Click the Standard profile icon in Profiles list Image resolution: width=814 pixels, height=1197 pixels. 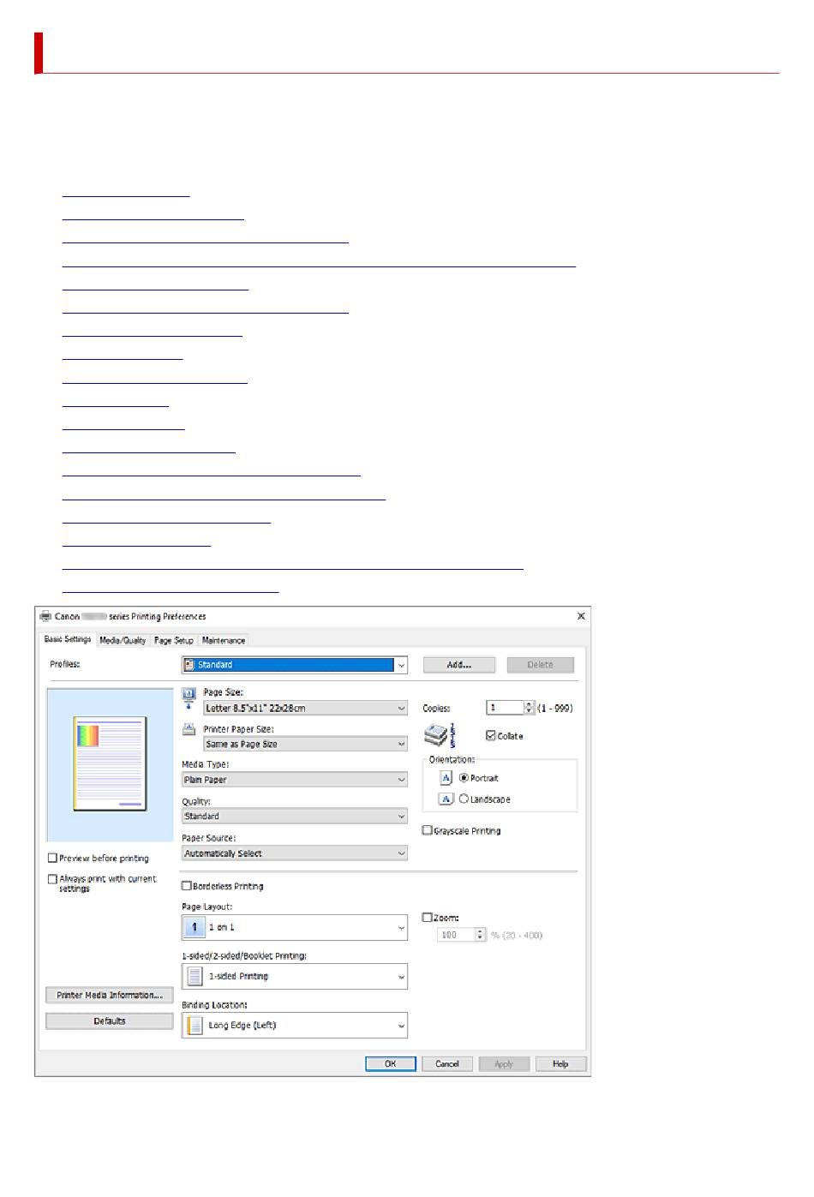189,665
